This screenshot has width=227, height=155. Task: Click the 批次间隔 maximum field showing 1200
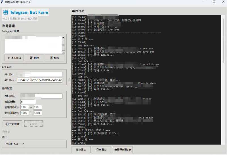pyautogui.click(x=37, y=113)
